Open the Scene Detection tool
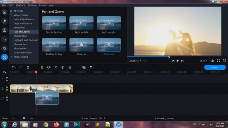The height and width of the screenshot is (128, 228). tap(23, 53)
